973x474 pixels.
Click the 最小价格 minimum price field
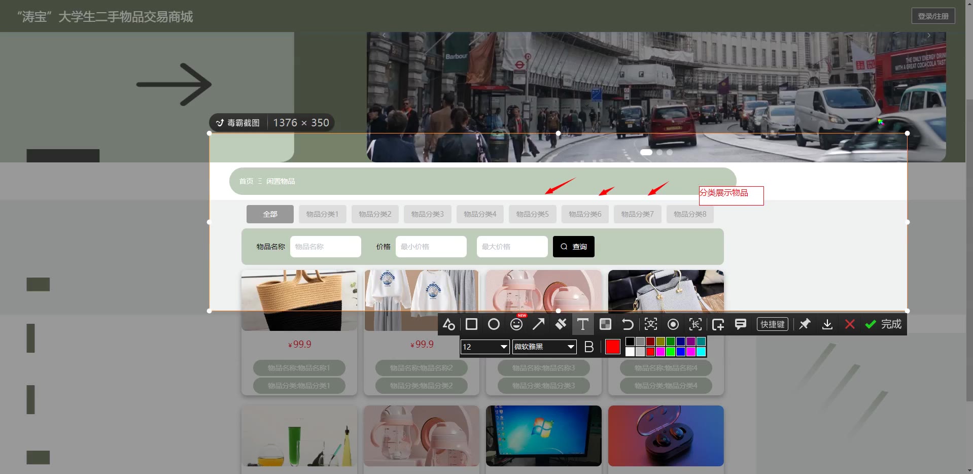(431, 247)
